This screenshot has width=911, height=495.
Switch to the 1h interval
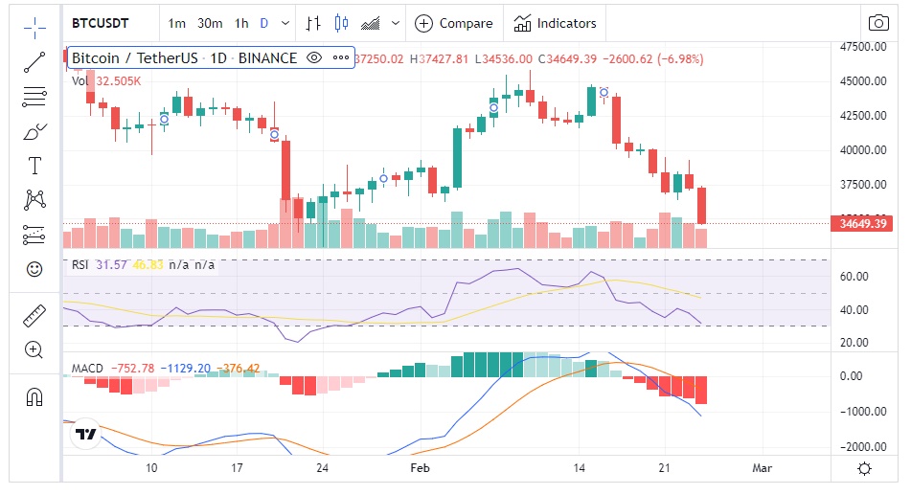tap(241, 23)
